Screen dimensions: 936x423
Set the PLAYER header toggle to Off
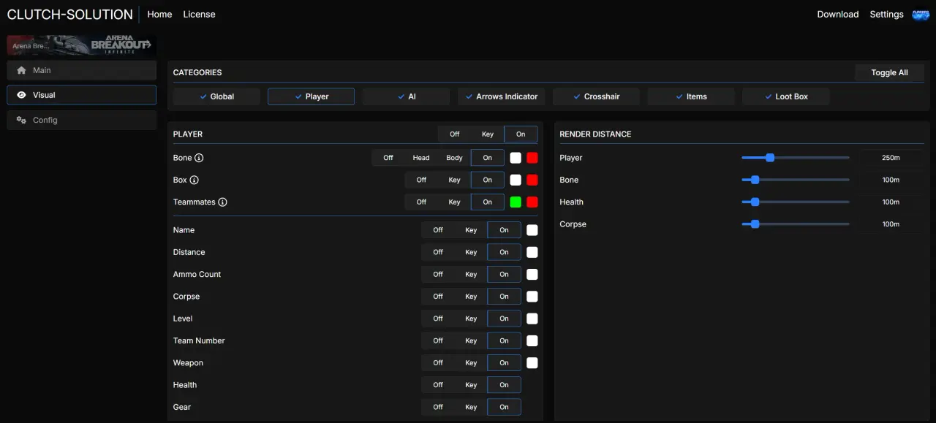pos(455,134)
